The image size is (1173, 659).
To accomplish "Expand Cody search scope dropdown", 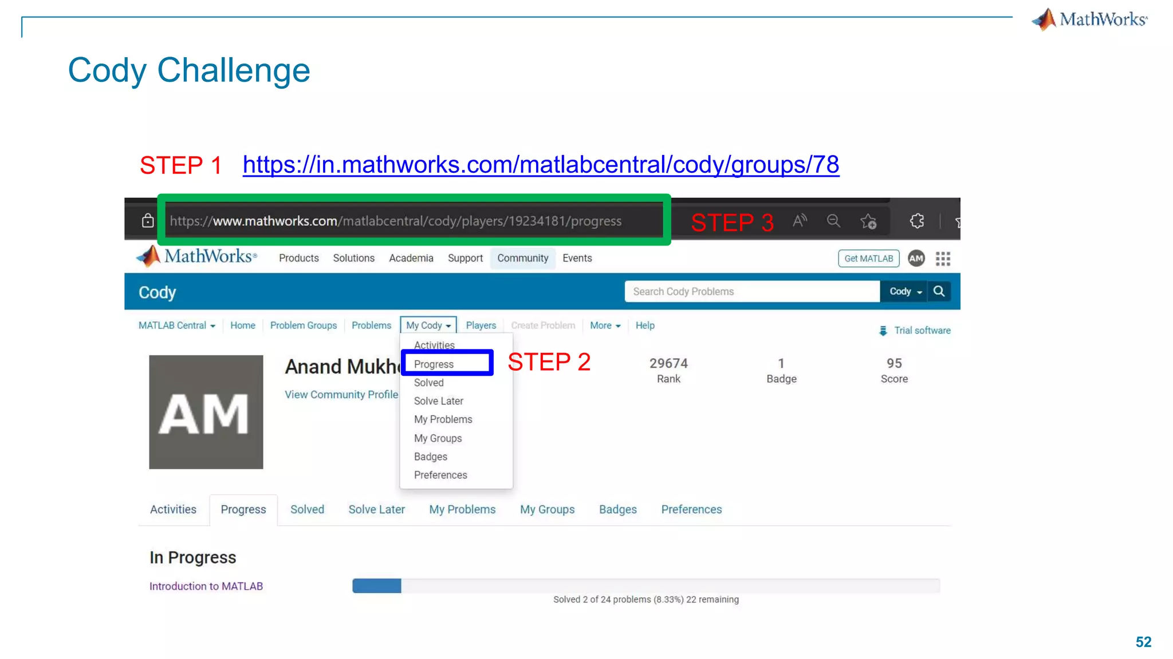I will 904,291.
